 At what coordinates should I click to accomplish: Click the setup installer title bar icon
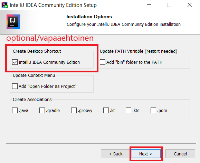point(5,5)
